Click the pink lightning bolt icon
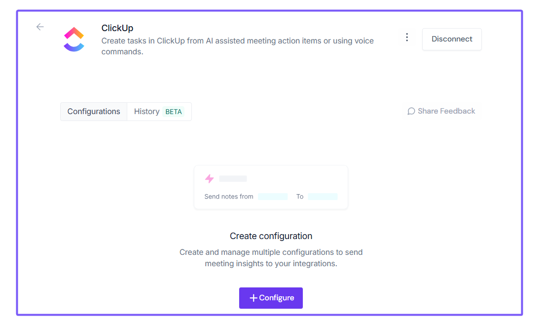 click(210, 179)
